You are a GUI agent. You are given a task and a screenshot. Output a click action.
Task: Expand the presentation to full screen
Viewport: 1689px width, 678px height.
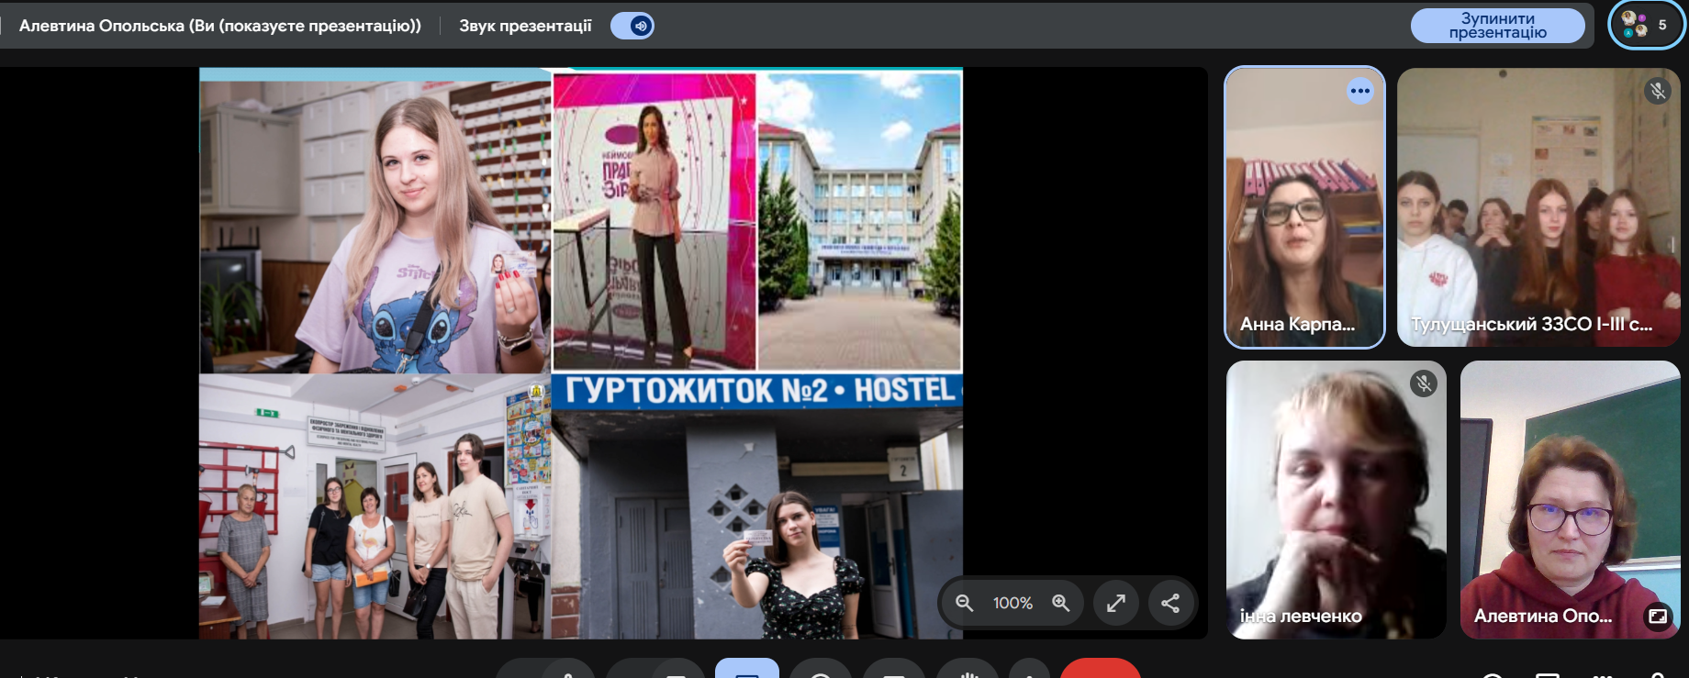[1115, 603]
